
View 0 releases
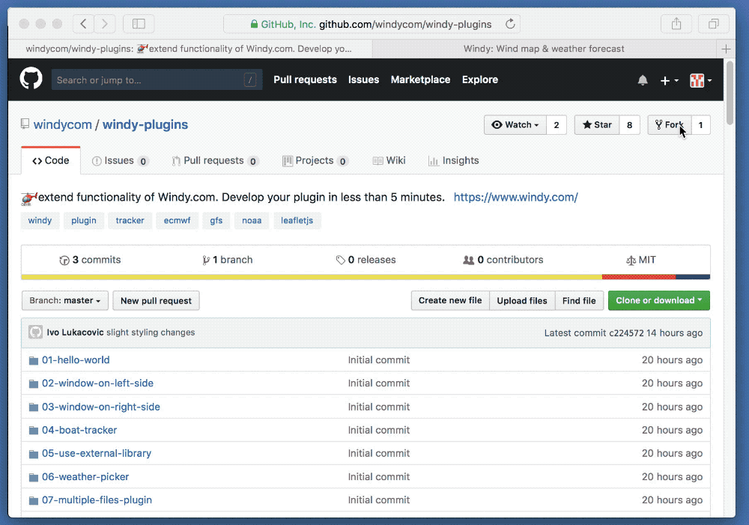[x=366, y=260]
